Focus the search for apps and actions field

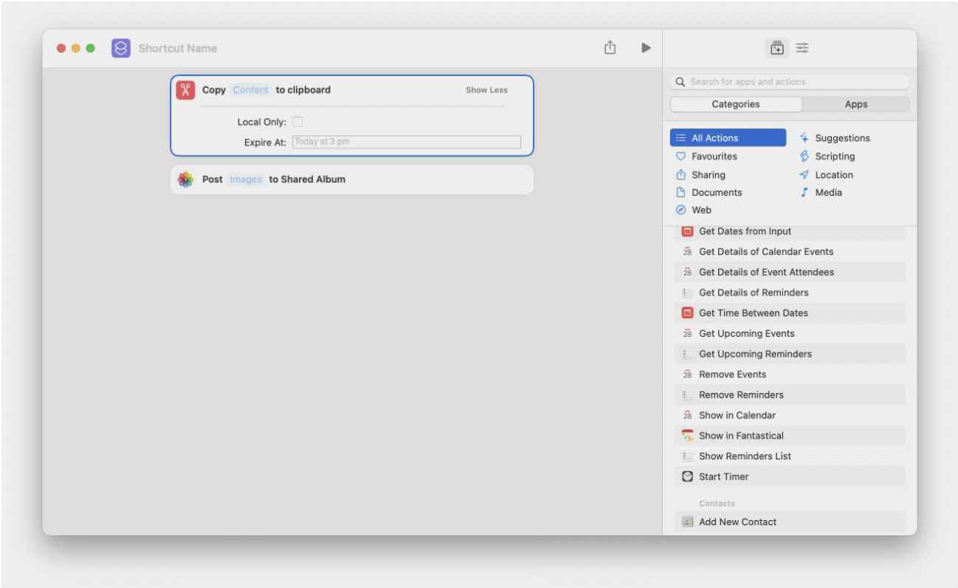coord(790,82)
